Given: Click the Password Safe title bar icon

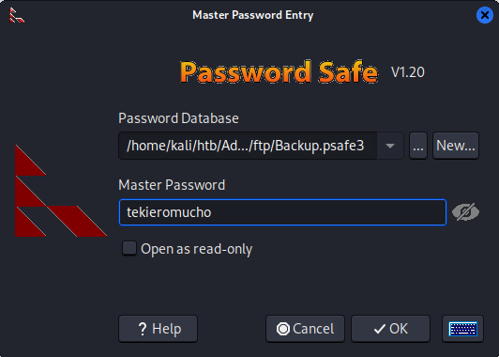Looking at the screenshot, I should (x=17, y=15).
